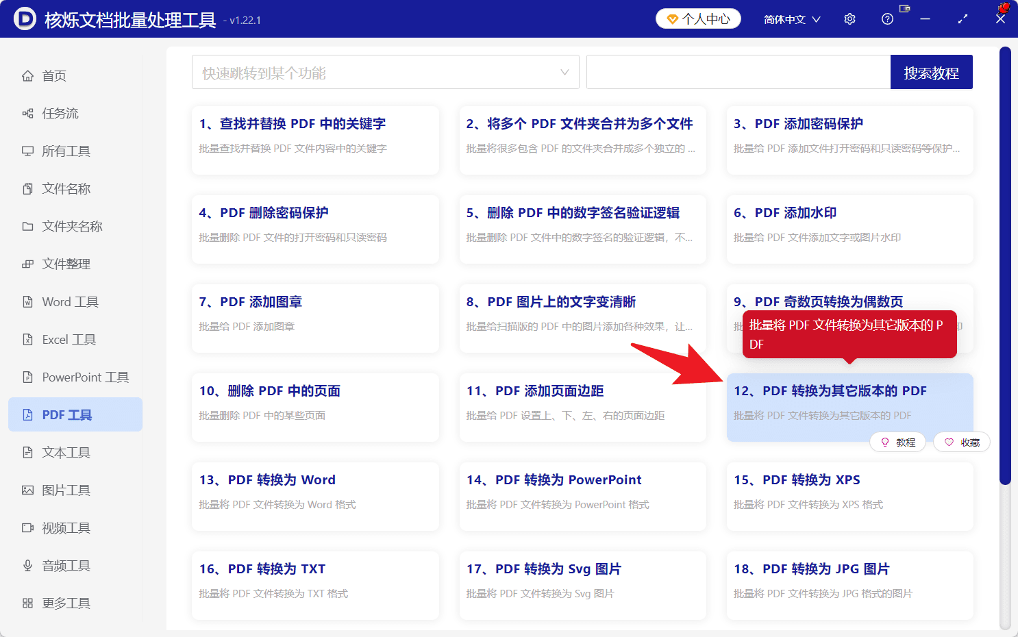
Task: Open card 6 PDF 添加水印
Action: point(849,229)
